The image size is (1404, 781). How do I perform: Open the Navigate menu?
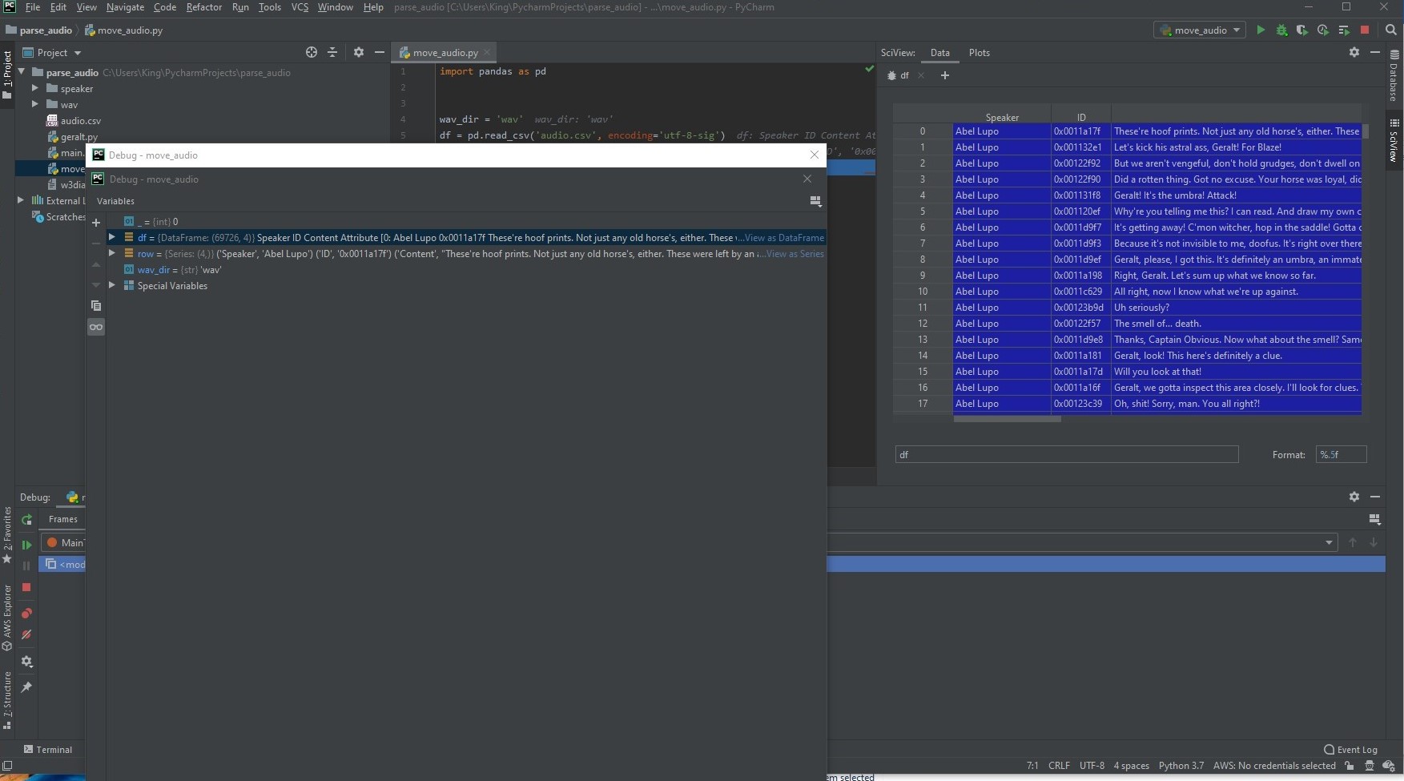125,7
